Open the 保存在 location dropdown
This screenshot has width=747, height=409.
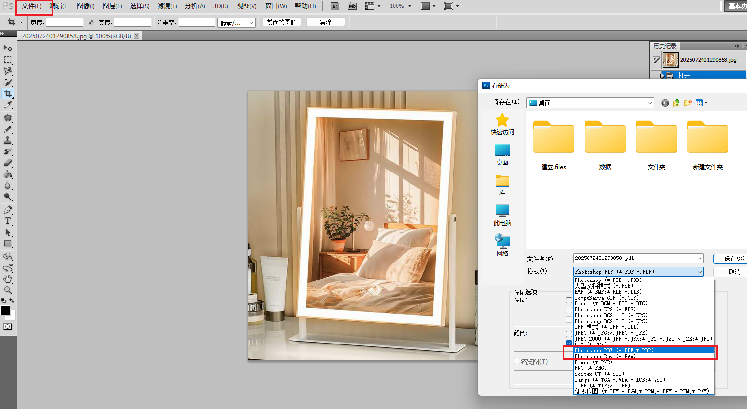click(649, 103)
